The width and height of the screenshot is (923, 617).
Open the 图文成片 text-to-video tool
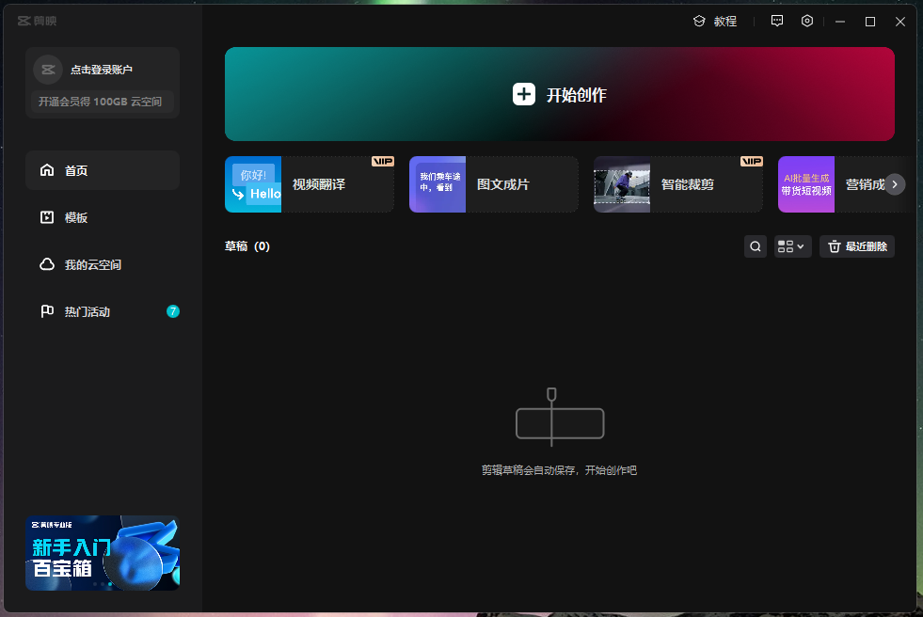pyautogui.click(x=493, y=184)
